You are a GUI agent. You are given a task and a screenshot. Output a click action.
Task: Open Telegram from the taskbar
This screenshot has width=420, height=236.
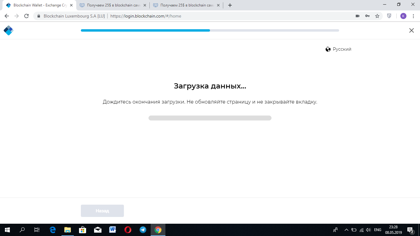143,230
